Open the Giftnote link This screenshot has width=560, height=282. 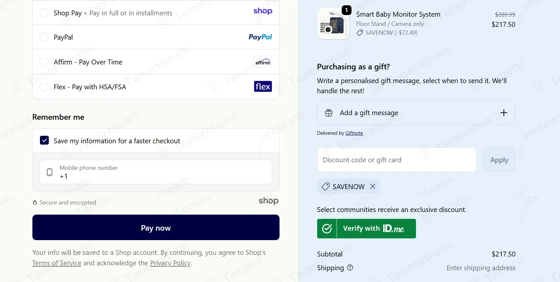click(x=354, y=133)
